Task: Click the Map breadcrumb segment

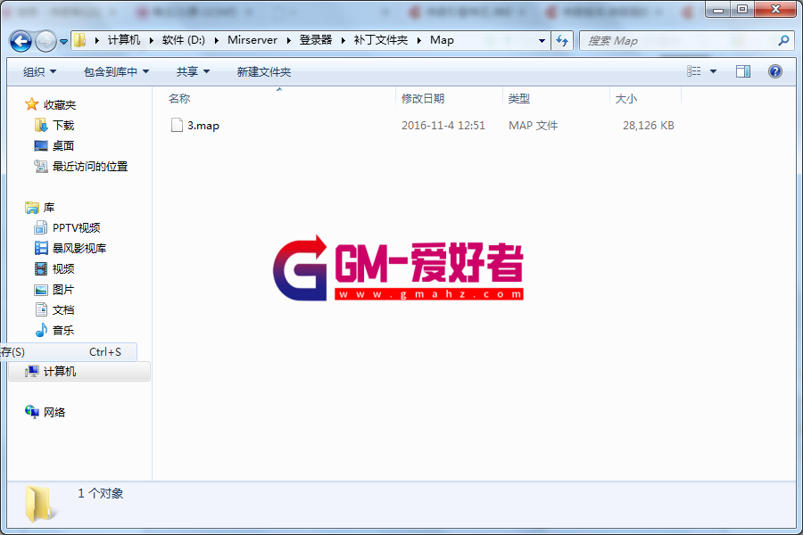Action: tap(442, 40)
